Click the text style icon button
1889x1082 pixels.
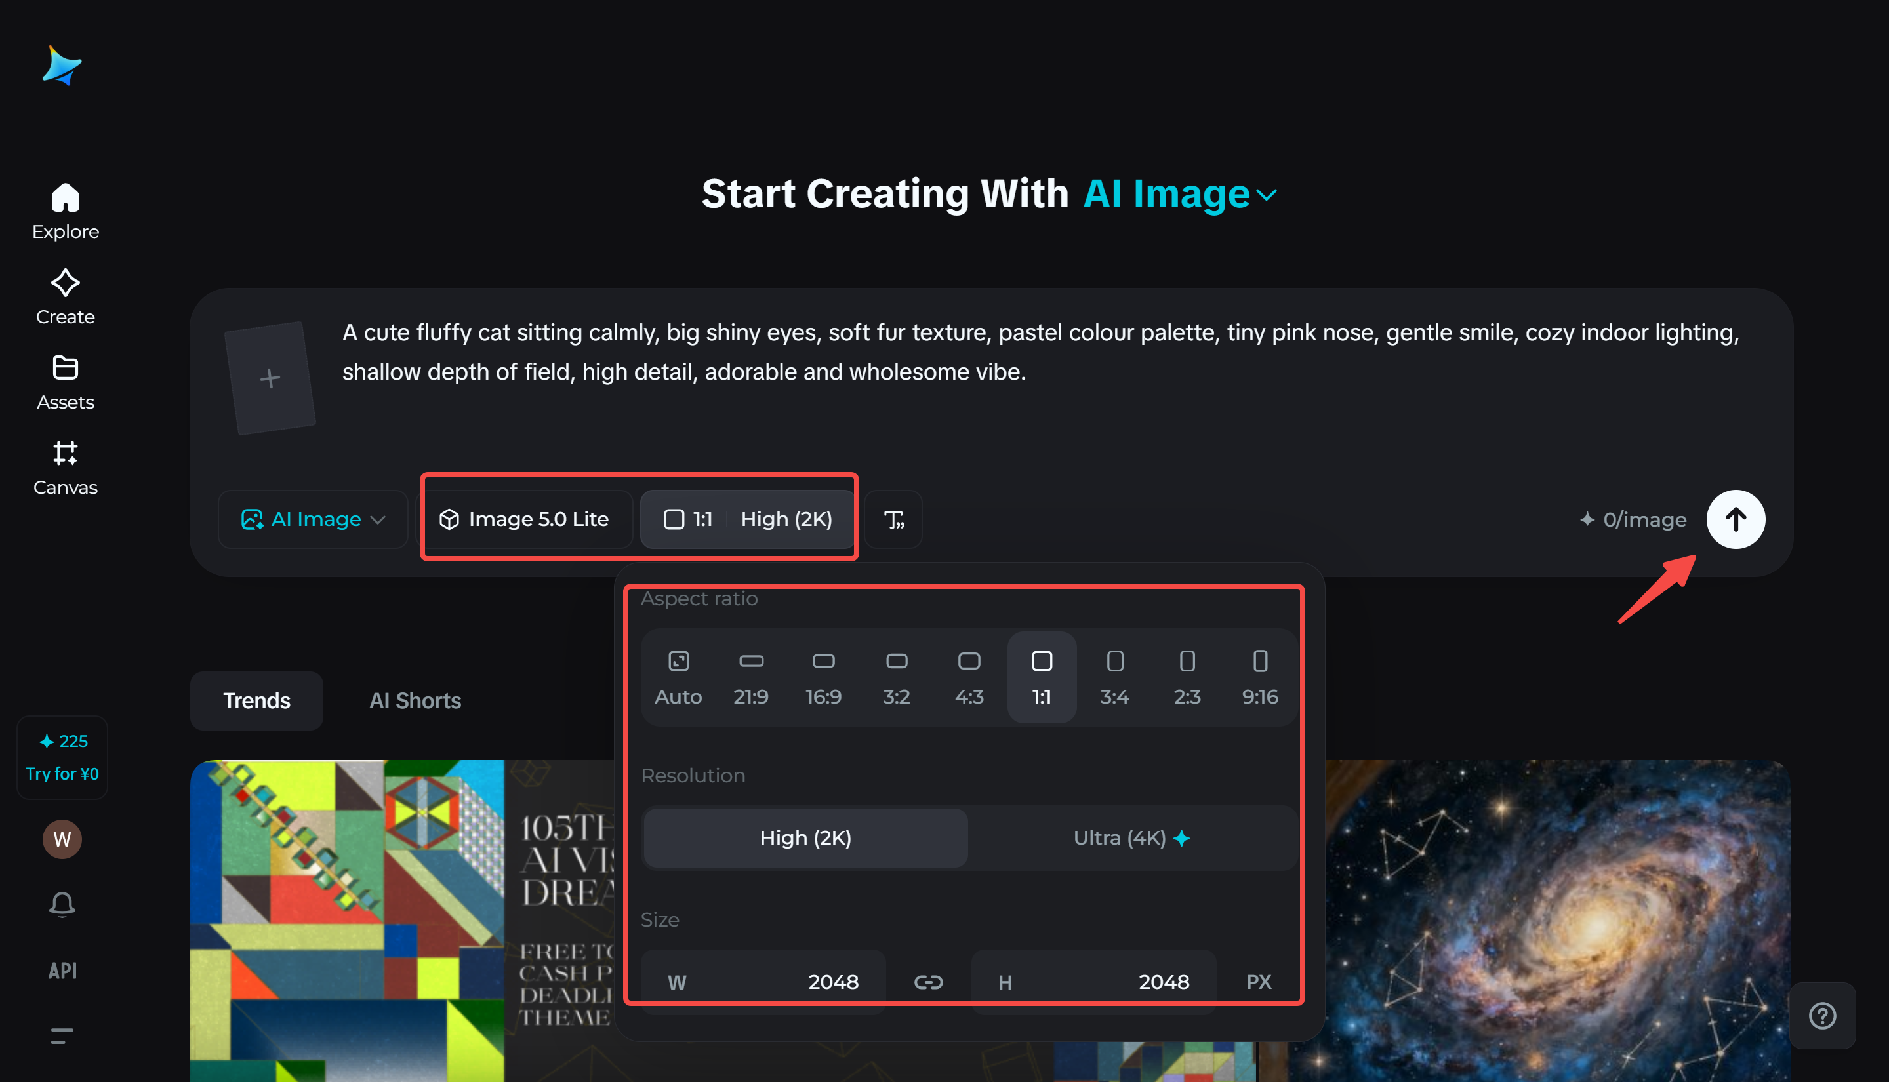click(893, 519)
